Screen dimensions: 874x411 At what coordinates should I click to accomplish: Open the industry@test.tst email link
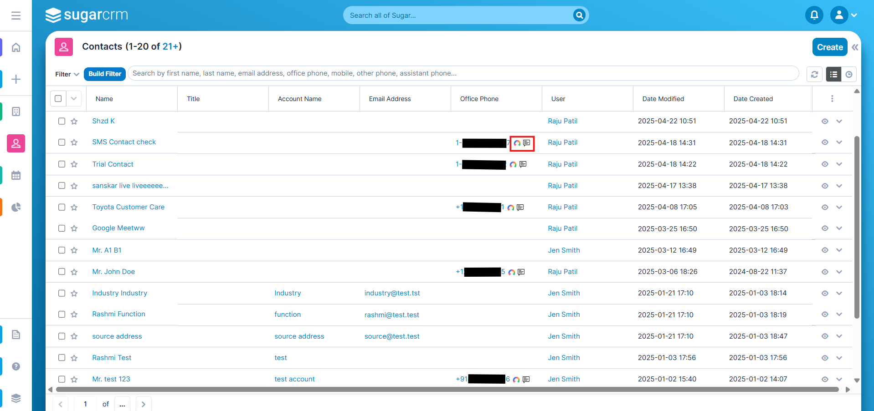(x=392, y=293)
